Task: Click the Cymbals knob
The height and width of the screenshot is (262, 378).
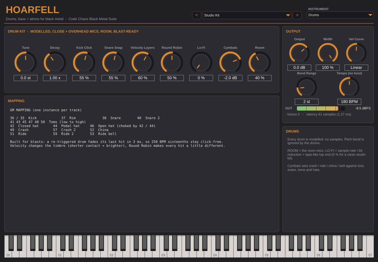Action: tap(230, 62)
